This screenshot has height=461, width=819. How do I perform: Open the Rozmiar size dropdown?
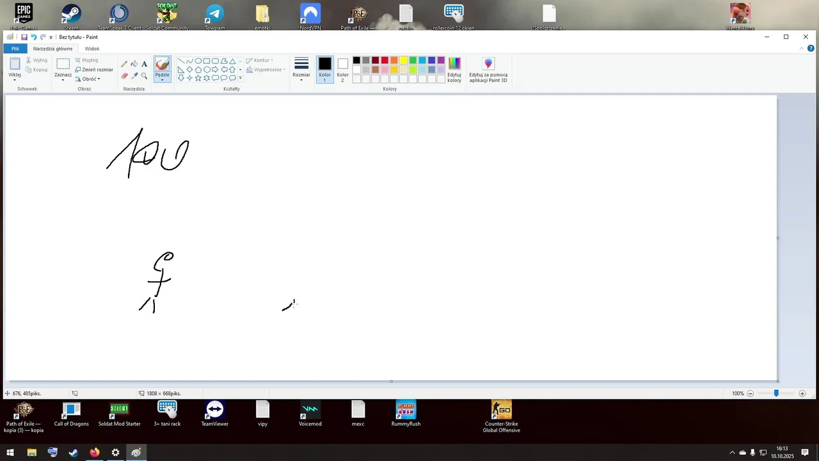click(x=301, y=70)
